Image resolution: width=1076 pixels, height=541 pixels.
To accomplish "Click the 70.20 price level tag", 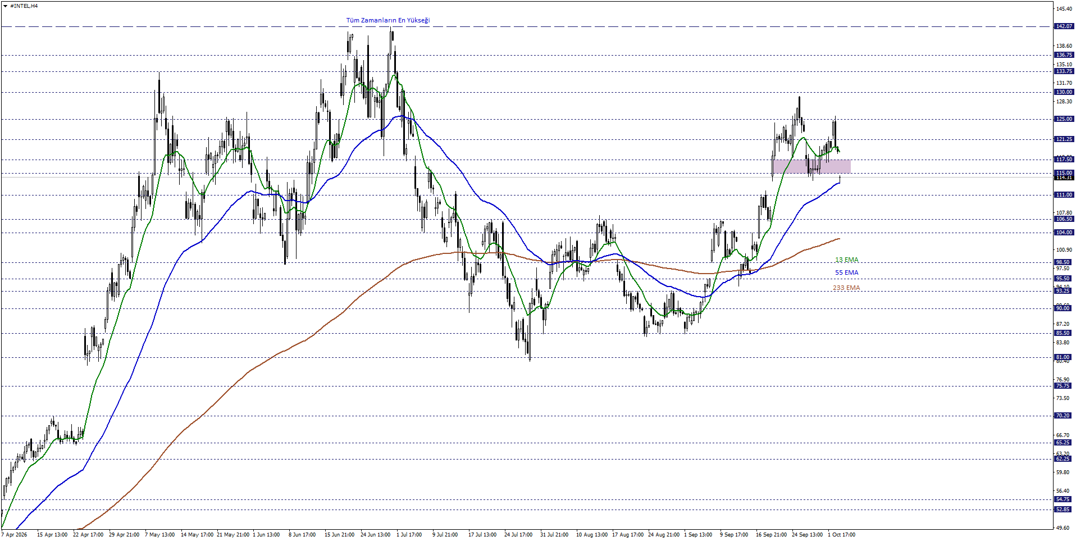I will (1063, 416).
